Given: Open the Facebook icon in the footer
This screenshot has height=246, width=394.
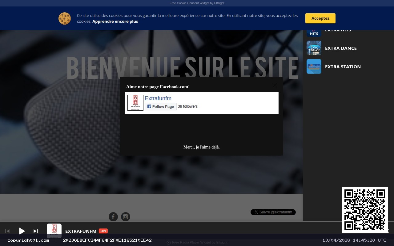Looking at the screenshot, I should [113, 217].
